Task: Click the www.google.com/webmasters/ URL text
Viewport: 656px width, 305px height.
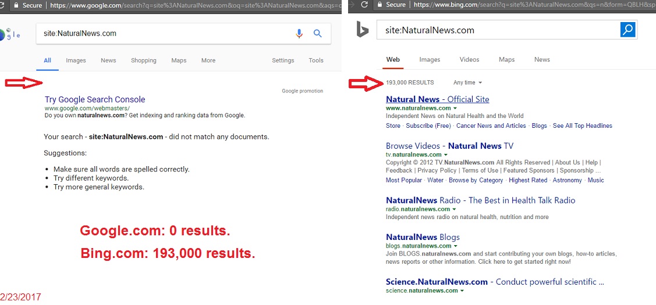Action: (x=87, y=108)
